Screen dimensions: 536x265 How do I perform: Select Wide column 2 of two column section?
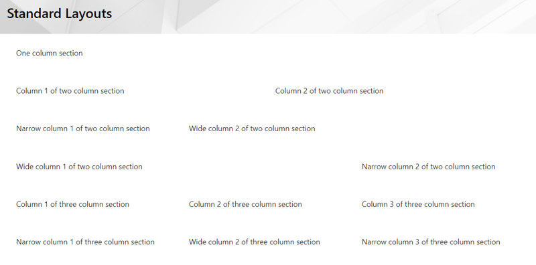(x=252, y=128)
